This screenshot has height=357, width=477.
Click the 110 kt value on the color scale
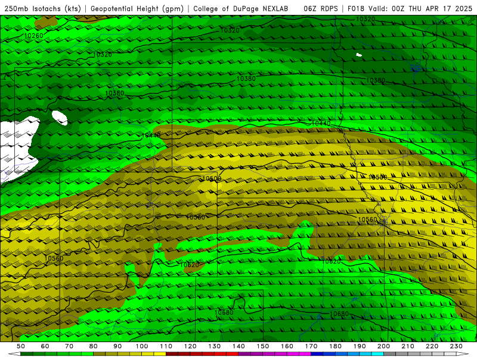[166, 346]
